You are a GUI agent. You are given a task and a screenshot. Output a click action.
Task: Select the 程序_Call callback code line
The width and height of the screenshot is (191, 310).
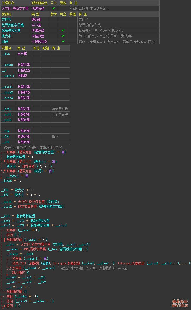click(100, 263)
